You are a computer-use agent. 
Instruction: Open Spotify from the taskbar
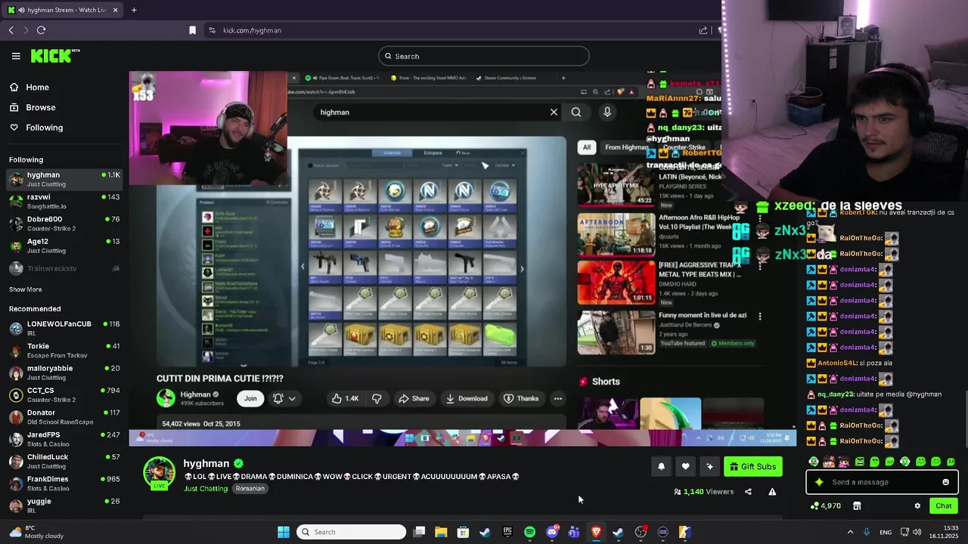coord(529,532)
